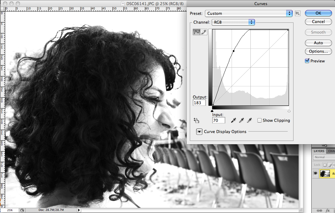Pick the black point eyedropper
This screenshot has width=335, height=213.
click(233, 120)
